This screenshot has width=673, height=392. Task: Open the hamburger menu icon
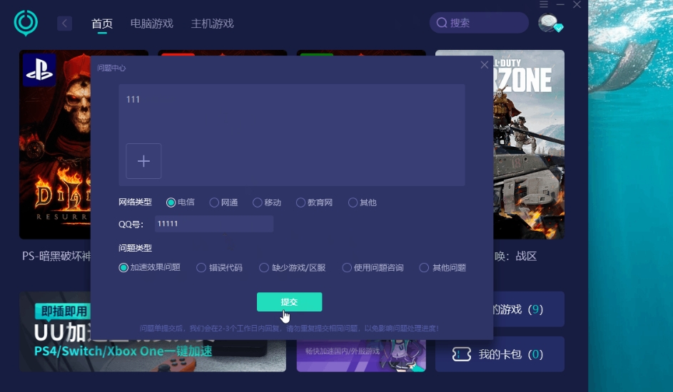[544, 4]
